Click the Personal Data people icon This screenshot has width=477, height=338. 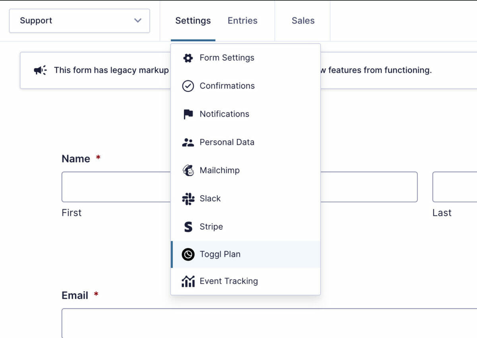click(188, 142)
